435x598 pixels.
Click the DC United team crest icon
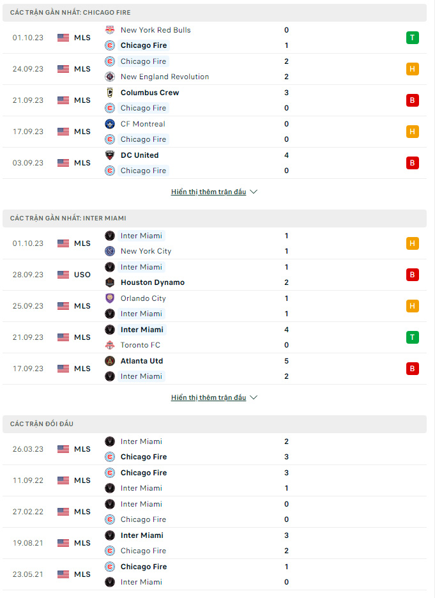110,155
